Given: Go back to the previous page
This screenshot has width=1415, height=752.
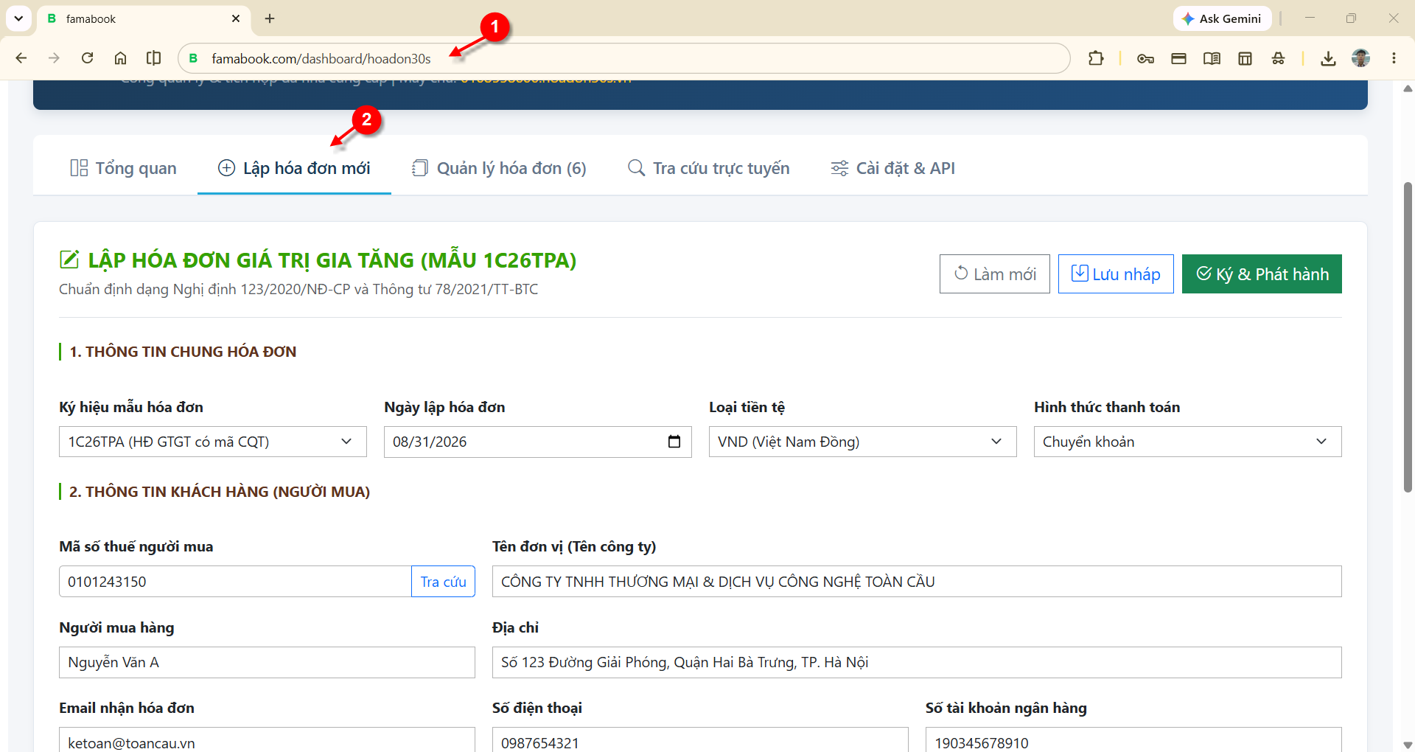Looking at the screenshot, I should pos(21,58).
